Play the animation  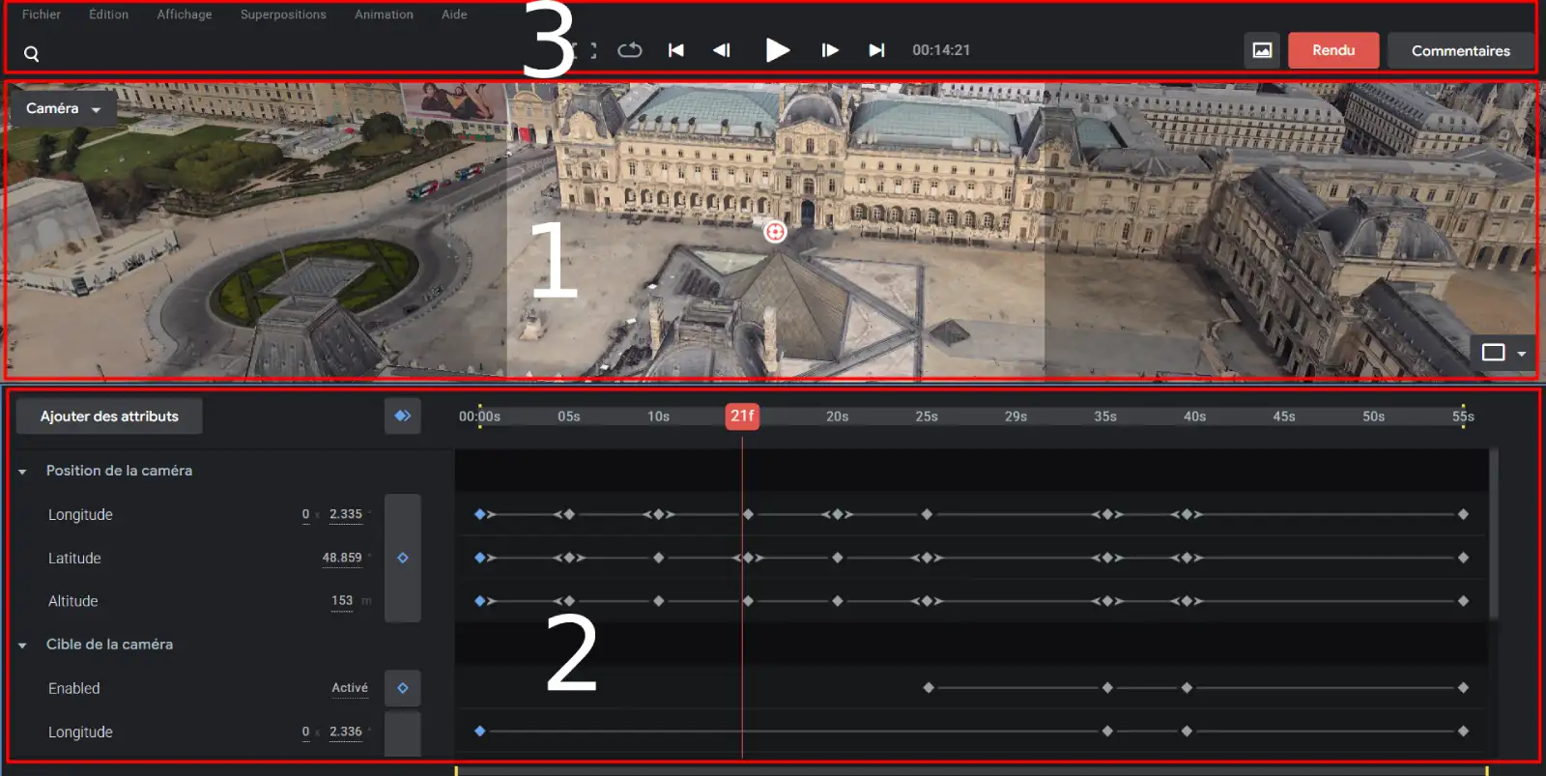click(777, 50)
